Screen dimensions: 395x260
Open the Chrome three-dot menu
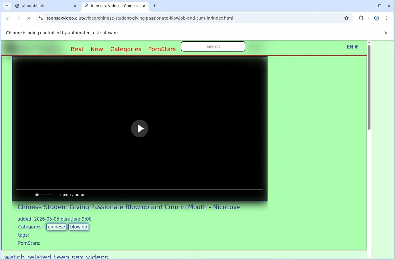(x=387, y=18)
